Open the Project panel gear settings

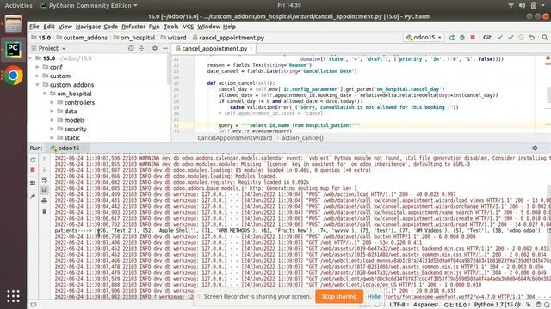coord(155,48)
